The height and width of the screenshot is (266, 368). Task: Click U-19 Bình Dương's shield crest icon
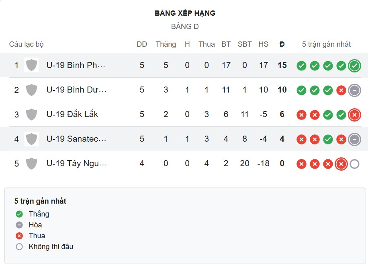31,90
